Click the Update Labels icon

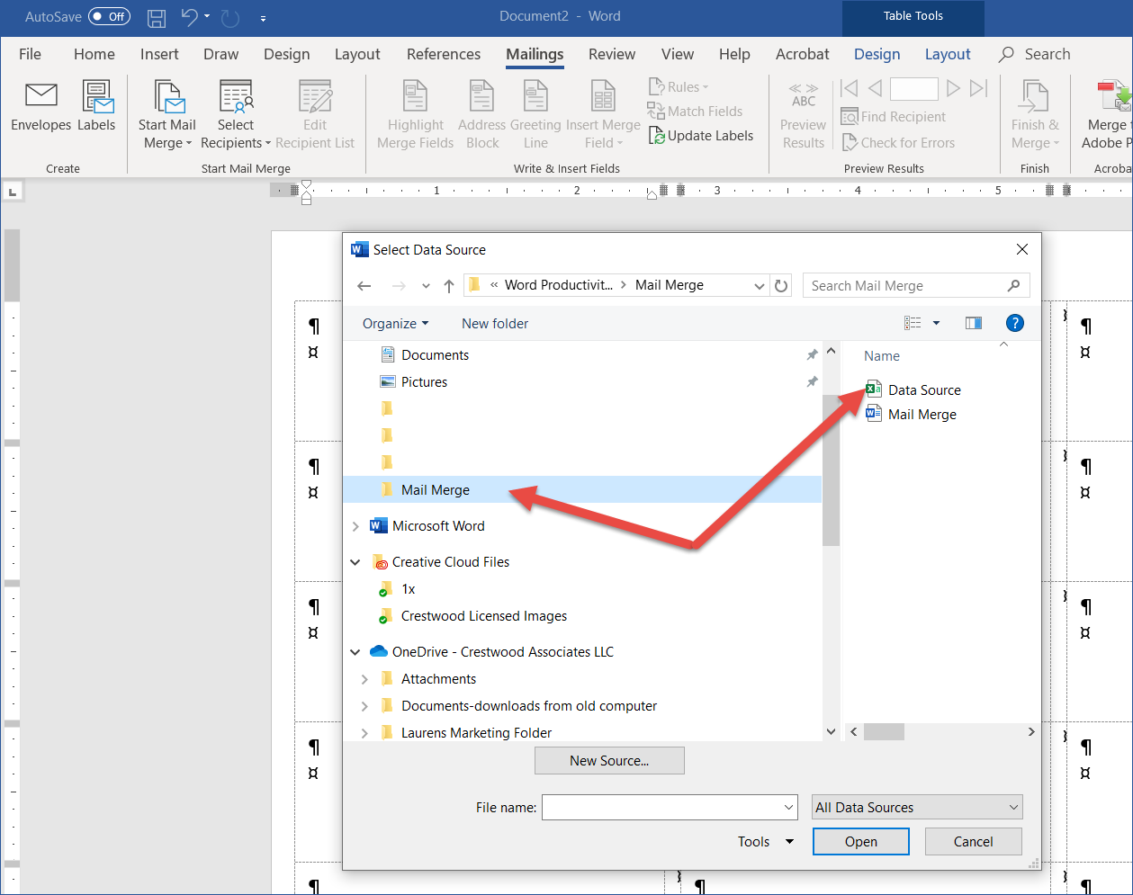click(656, 136)
